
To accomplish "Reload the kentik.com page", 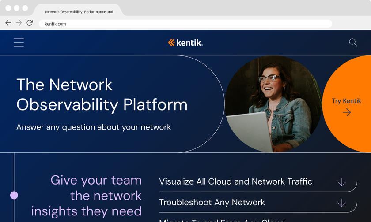I will click(x=30, y=23).
